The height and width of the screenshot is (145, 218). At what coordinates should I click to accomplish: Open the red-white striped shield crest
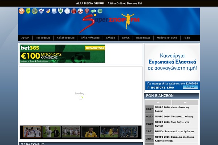(87, 11)
